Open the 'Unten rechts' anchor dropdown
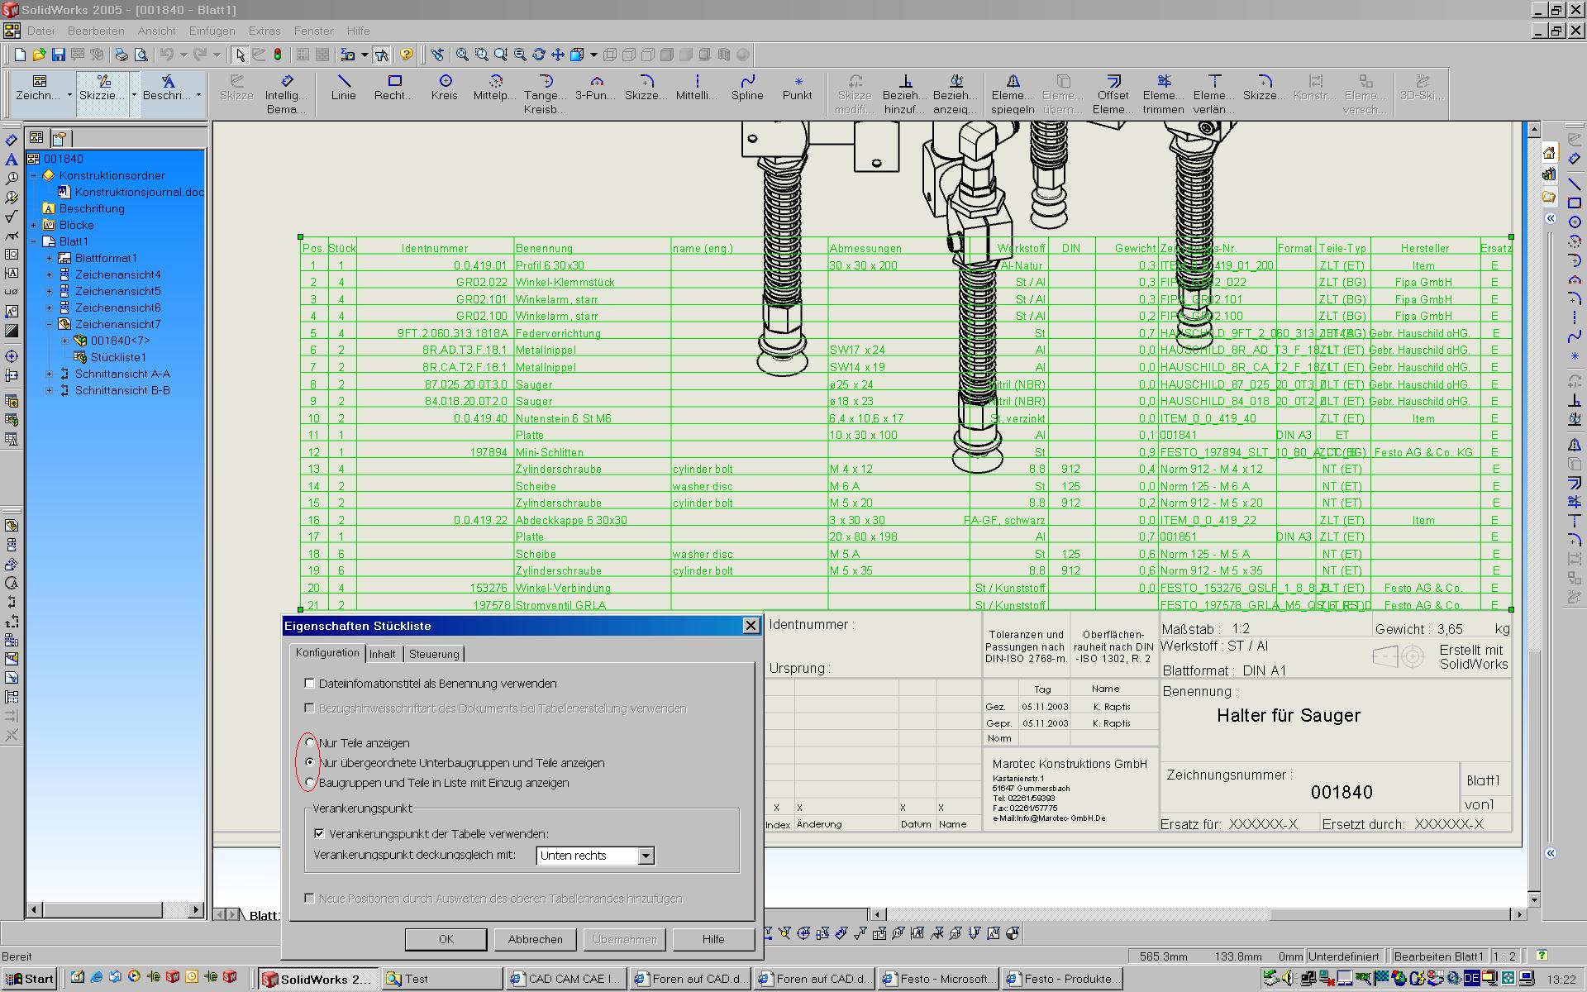Image resolution: width=1587 pixels, height=992 pixels. 646,856
